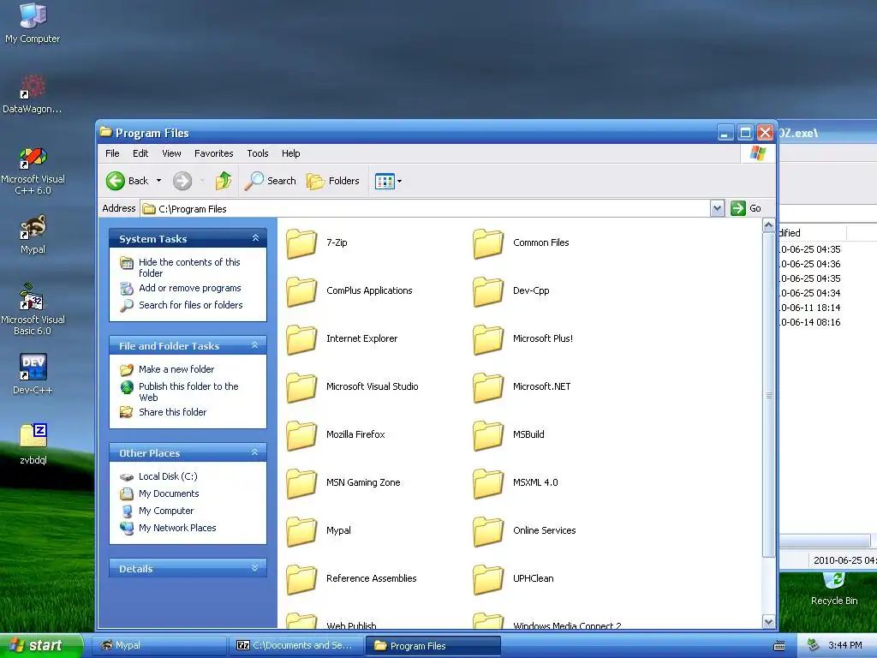Select the zvbdql archive desktop icon
This screenshot has height=658, width=877.
tap(33, 436)
